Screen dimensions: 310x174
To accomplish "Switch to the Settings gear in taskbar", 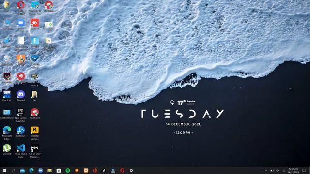I will [131, 170].
